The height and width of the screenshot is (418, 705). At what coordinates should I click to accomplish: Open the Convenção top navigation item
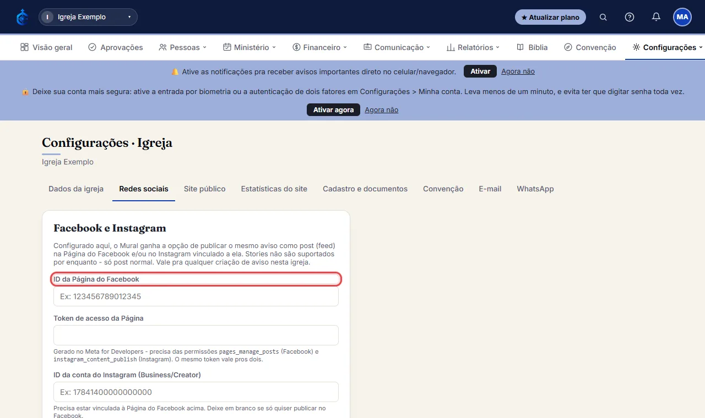point(590,47)
